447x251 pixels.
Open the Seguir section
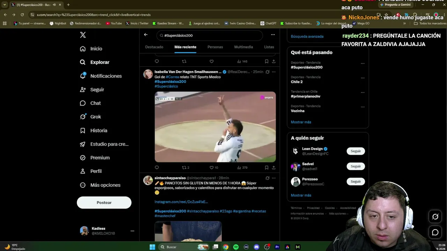(92, 90)
